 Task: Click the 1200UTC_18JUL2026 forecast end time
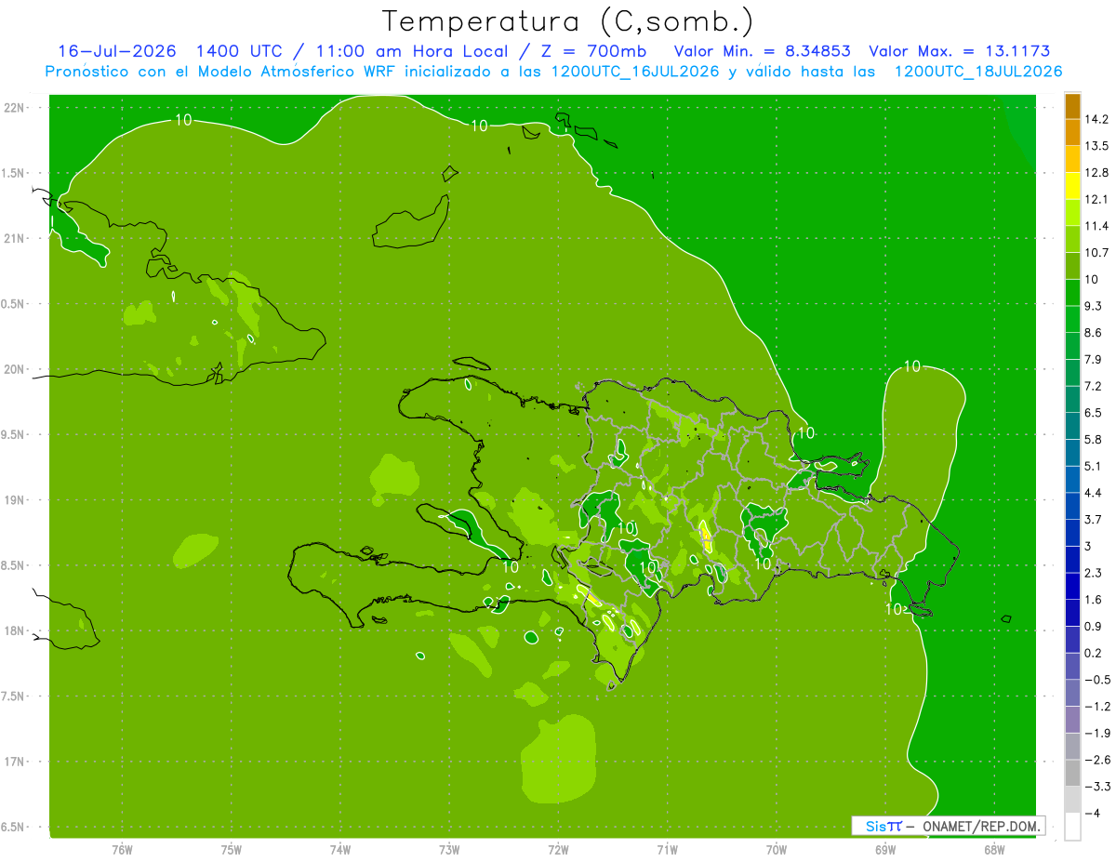[978, 72]
